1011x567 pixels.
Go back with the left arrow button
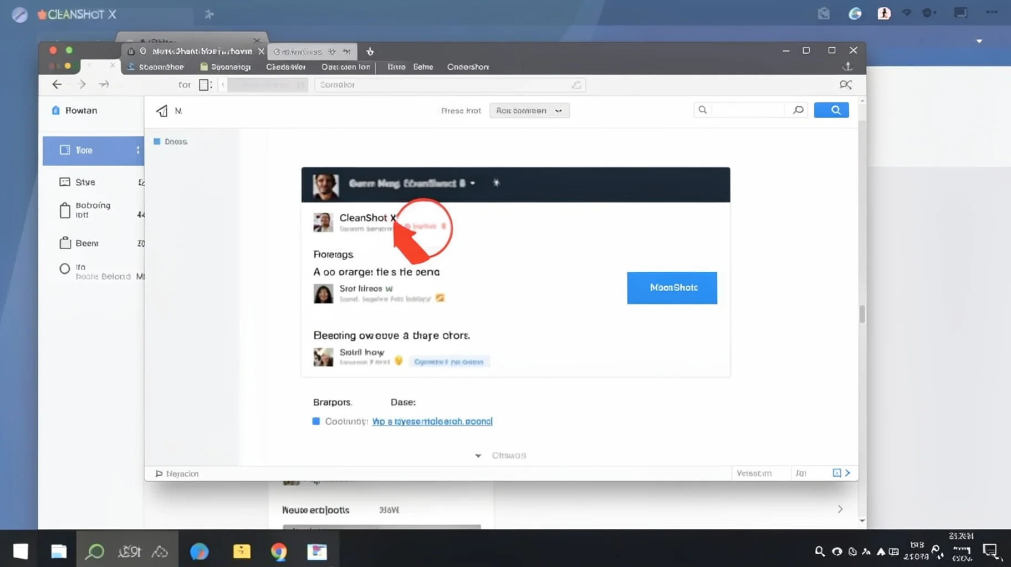pos(57,84)
